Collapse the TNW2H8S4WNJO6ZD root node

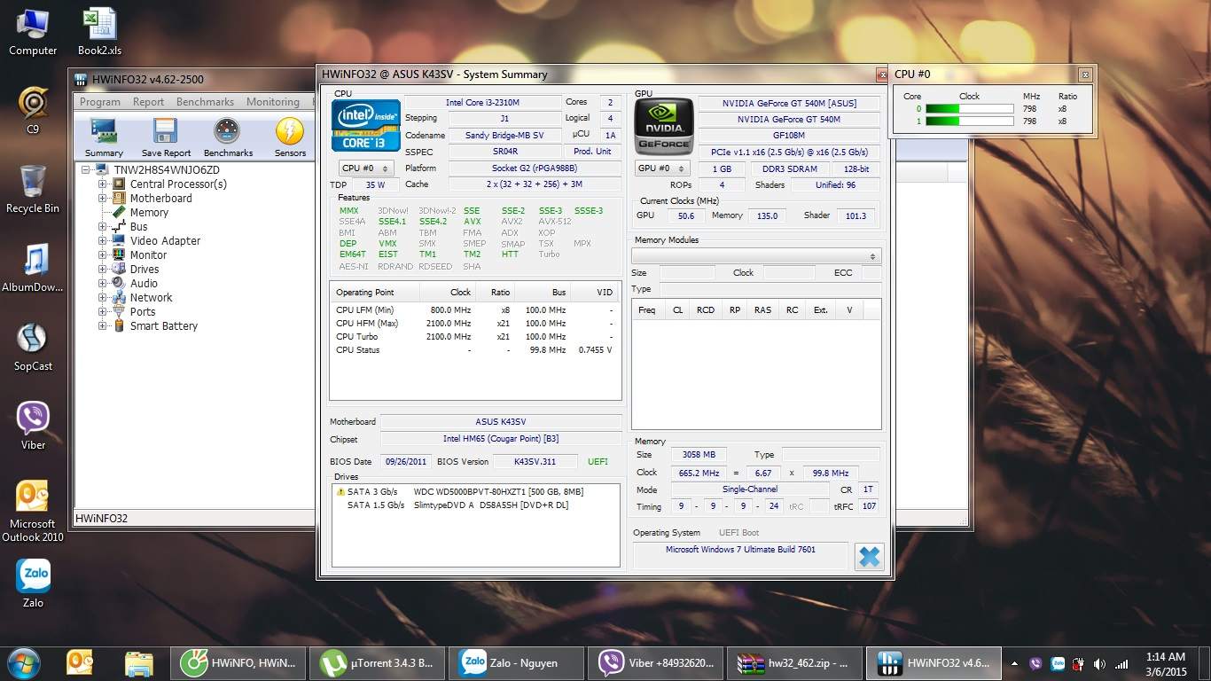click(x=86, y=170)
